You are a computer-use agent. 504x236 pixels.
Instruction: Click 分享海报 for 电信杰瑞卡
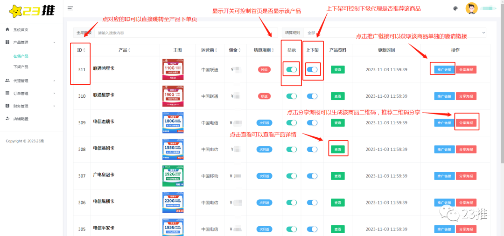click(x=466, y=123)
